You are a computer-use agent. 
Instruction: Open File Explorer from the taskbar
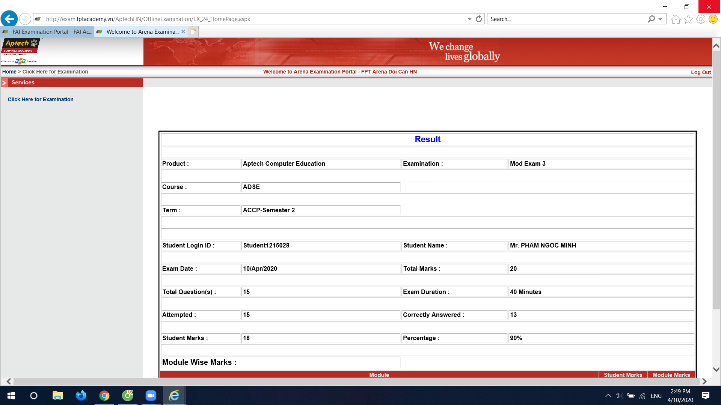pyautogui.click(x=57, y=396)
